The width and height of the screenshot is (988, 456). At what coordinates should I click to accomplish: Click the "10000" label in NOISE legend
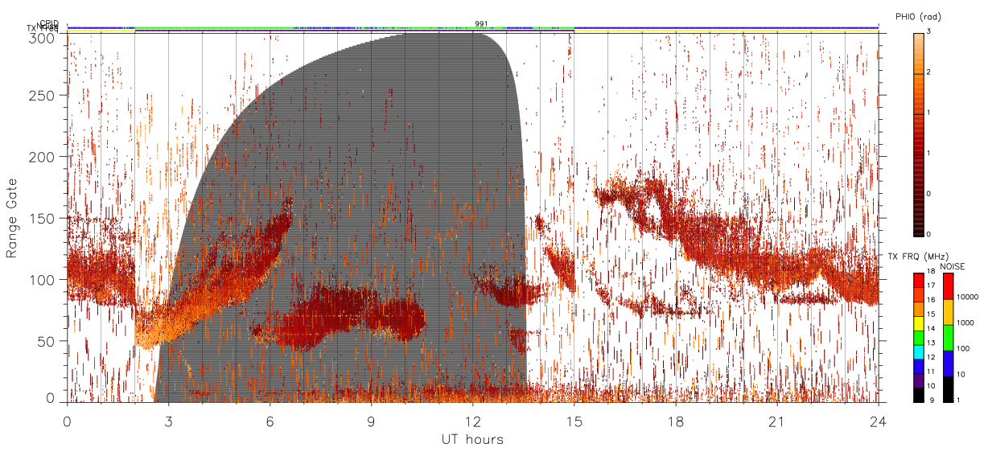click(968, 297)
